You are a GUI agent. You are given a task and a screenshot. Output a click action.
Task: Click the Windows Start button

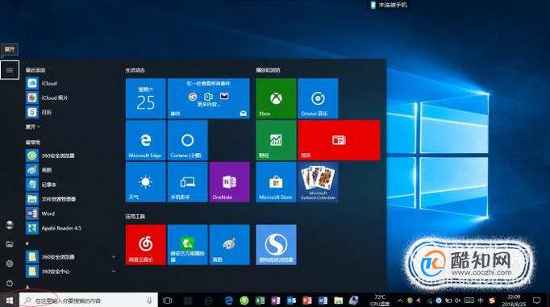tap(10, 301)
